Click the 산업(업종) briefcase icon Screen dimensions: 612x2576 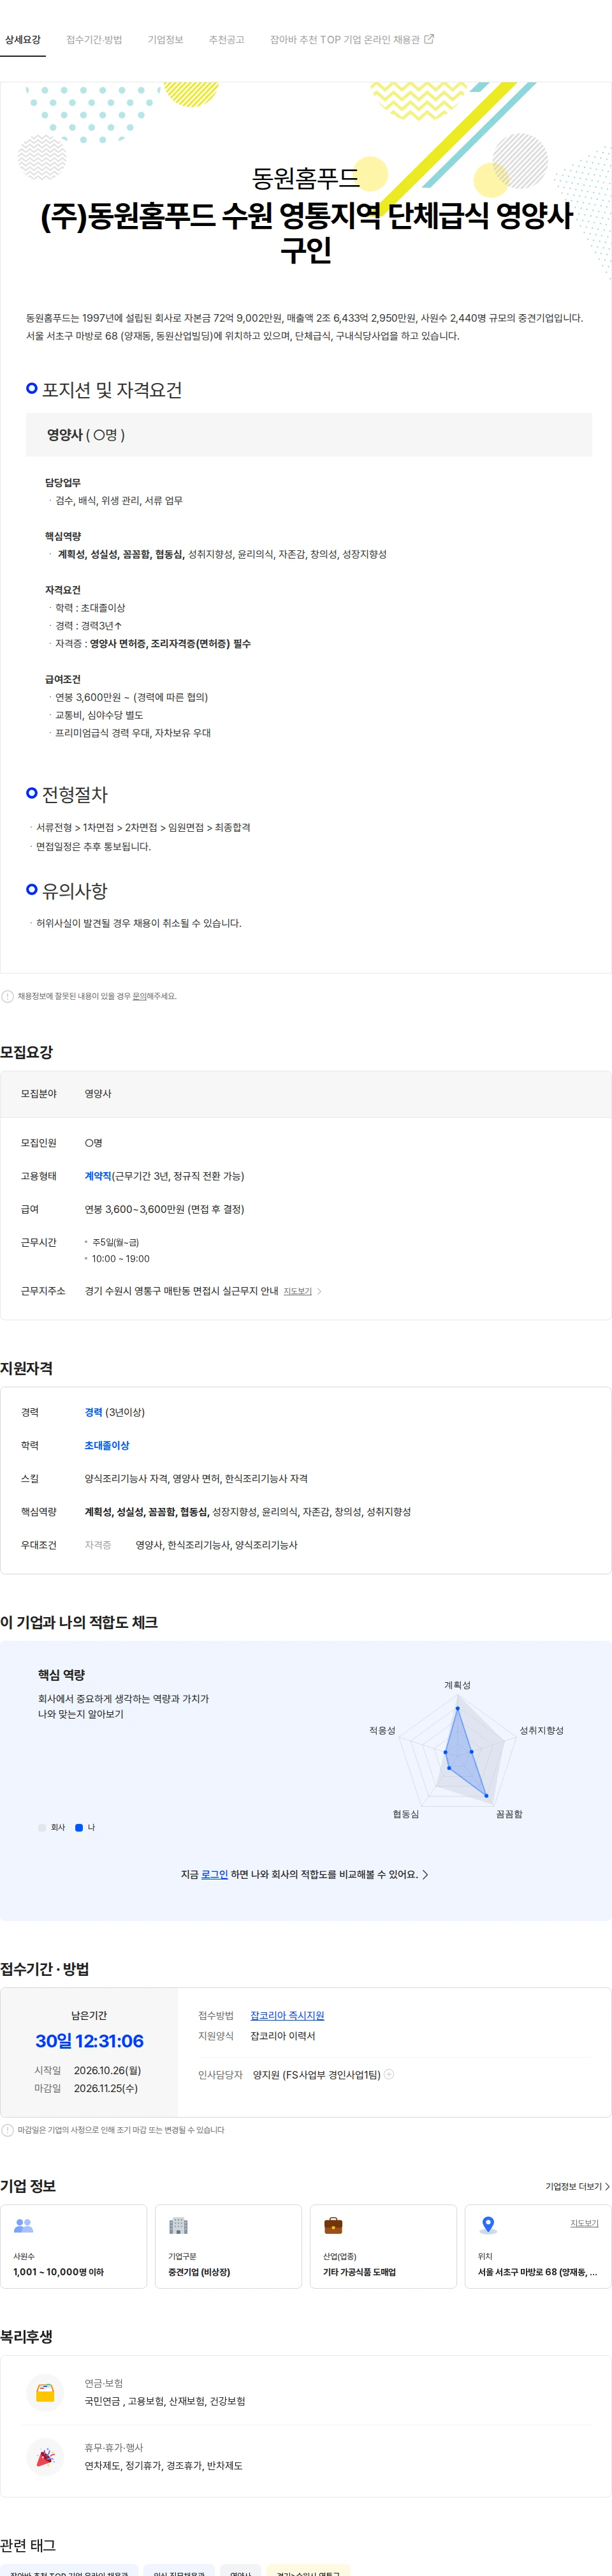[x=333, y=2226]
